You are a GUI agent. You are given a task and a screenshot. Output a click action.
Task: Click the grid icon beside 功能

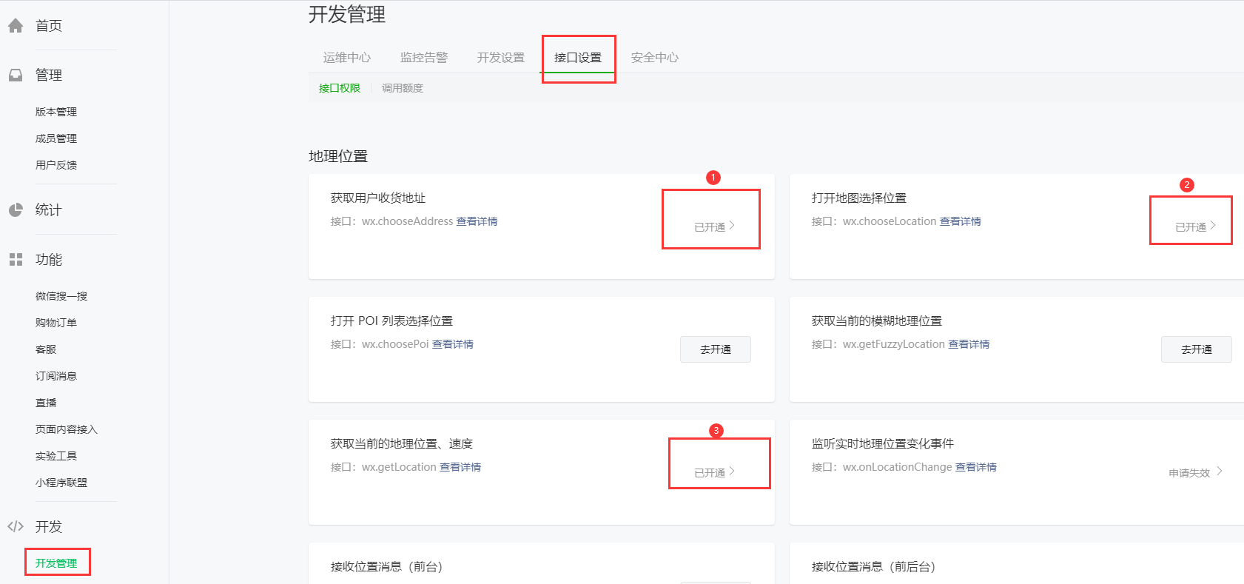[16, 260]
